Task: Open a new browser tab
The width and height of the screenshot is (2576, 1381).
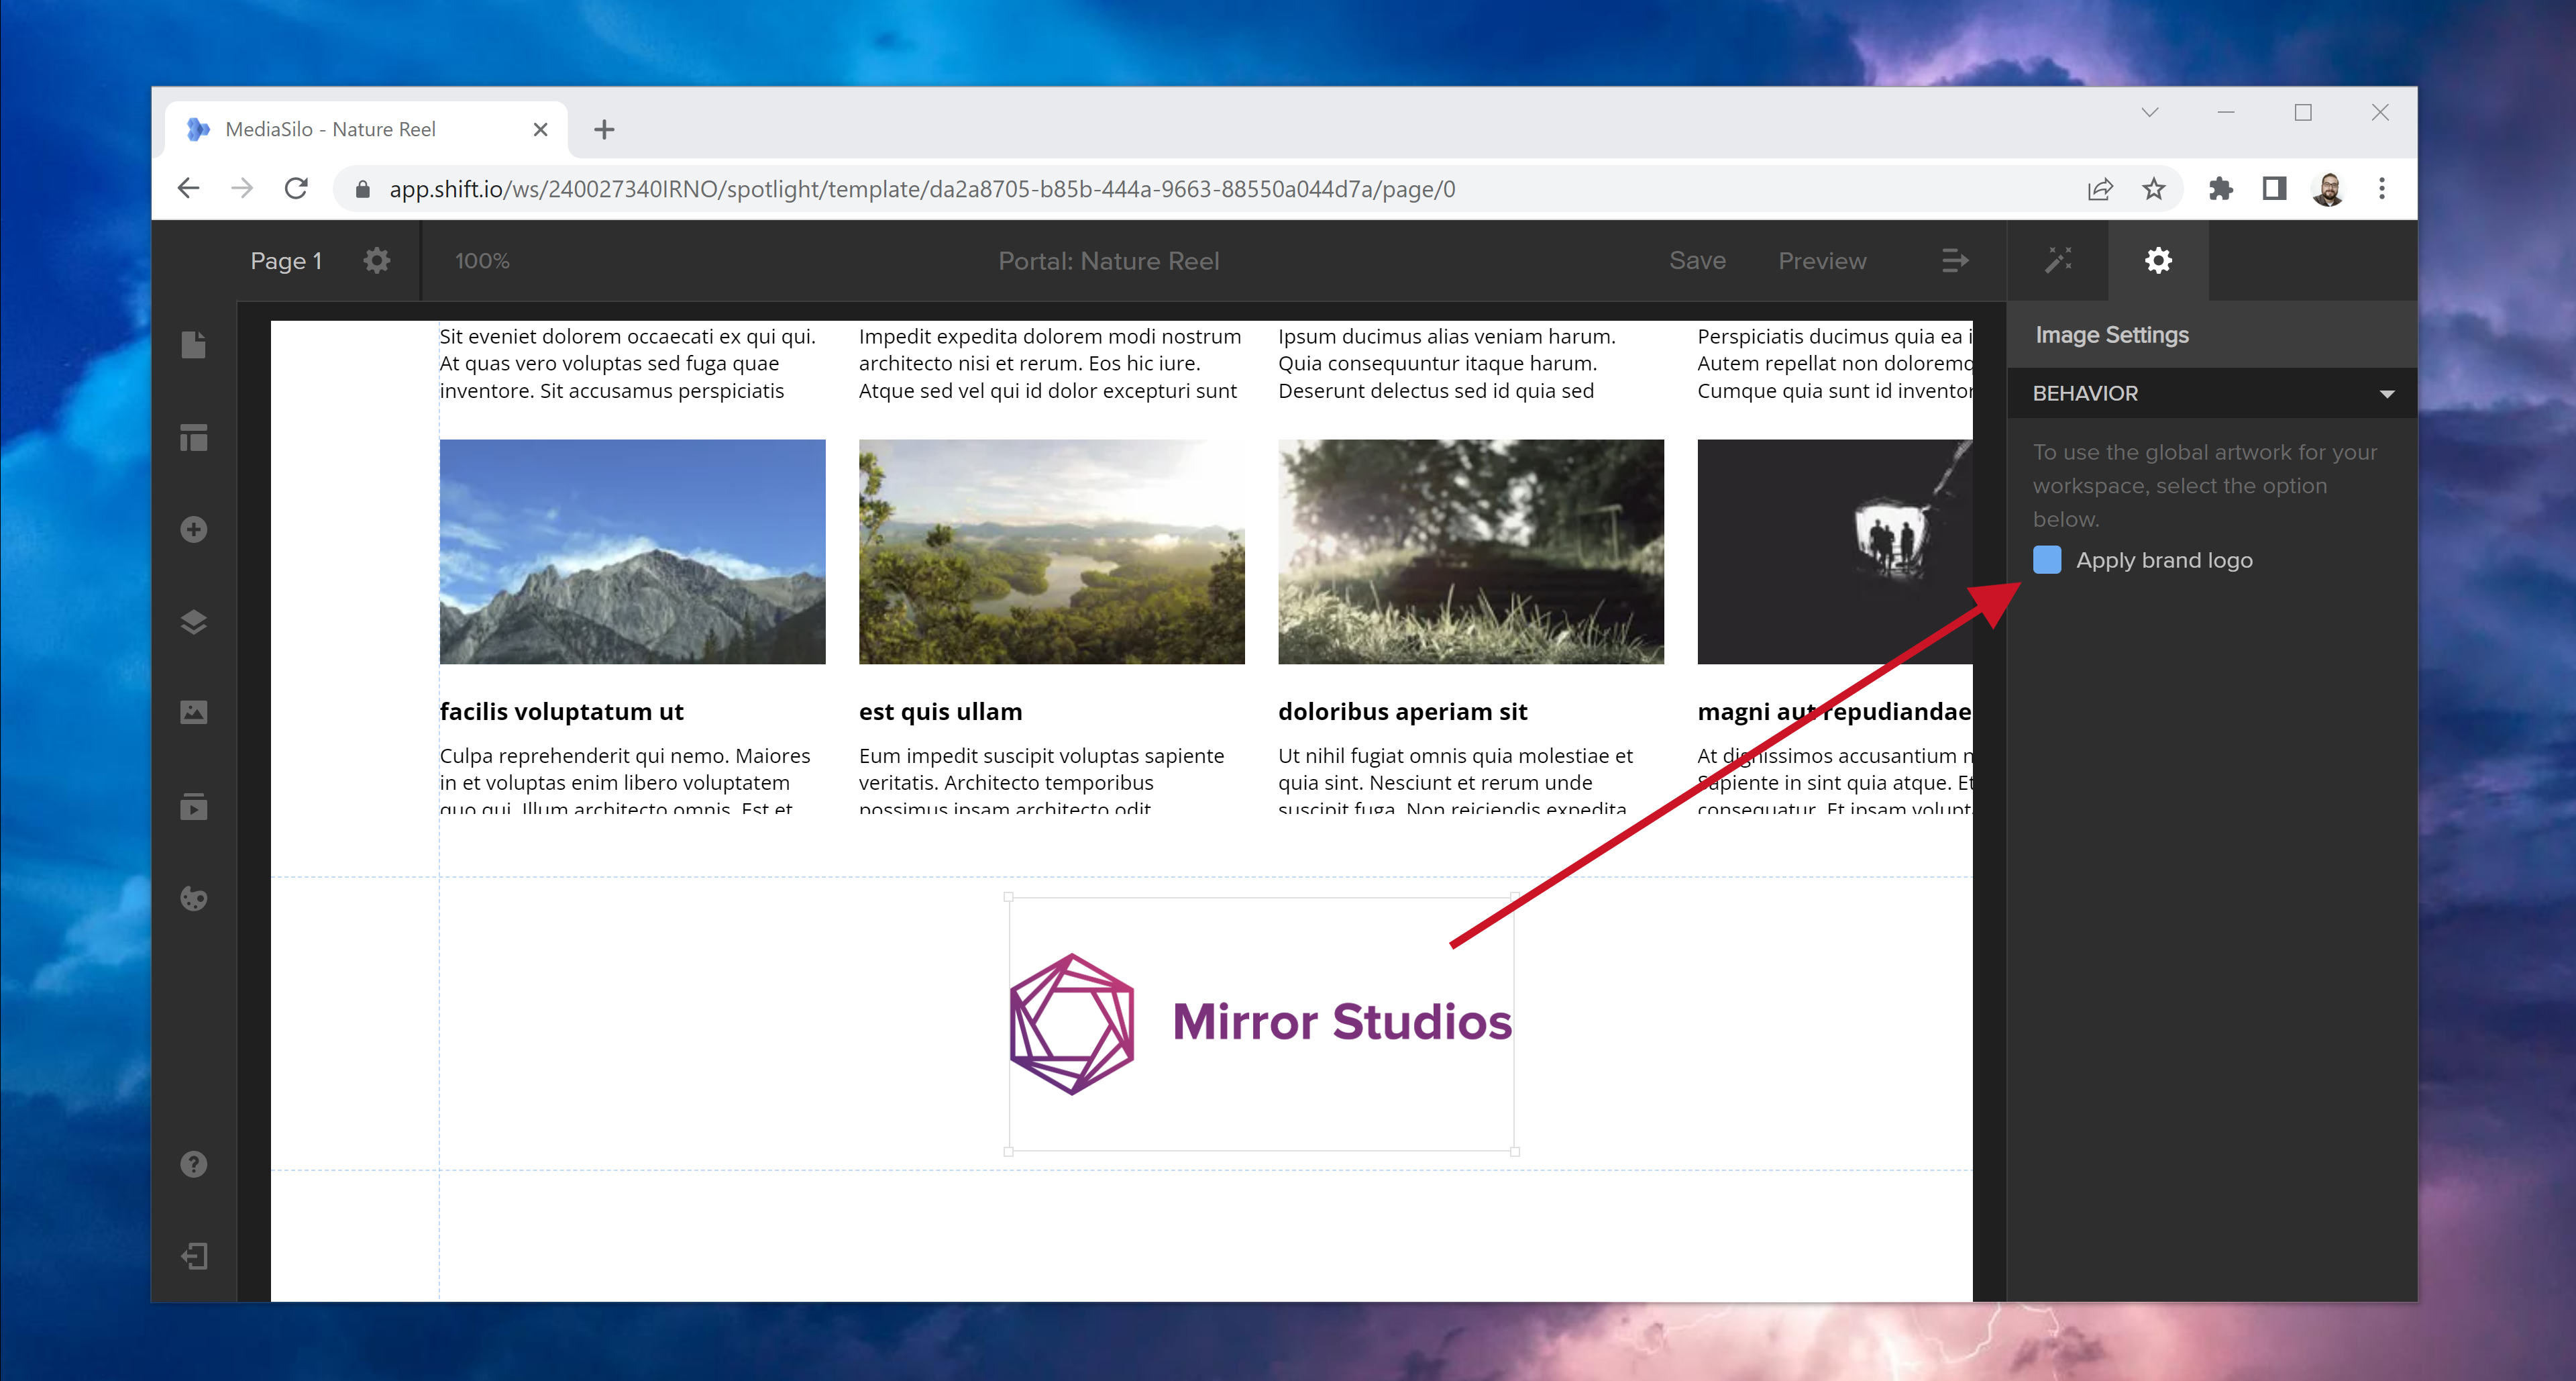Action: point(604,129)
